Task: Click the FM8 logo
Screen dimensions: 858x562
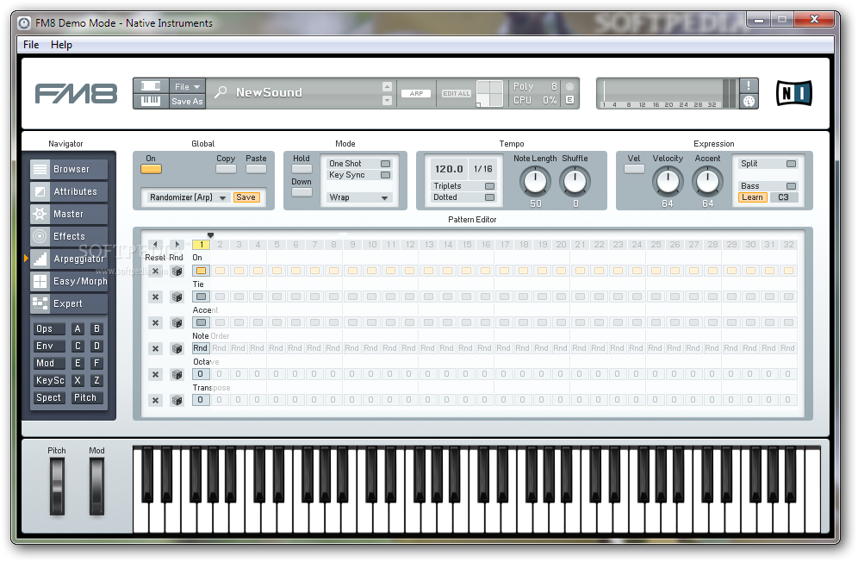Action: click(76, 94)
